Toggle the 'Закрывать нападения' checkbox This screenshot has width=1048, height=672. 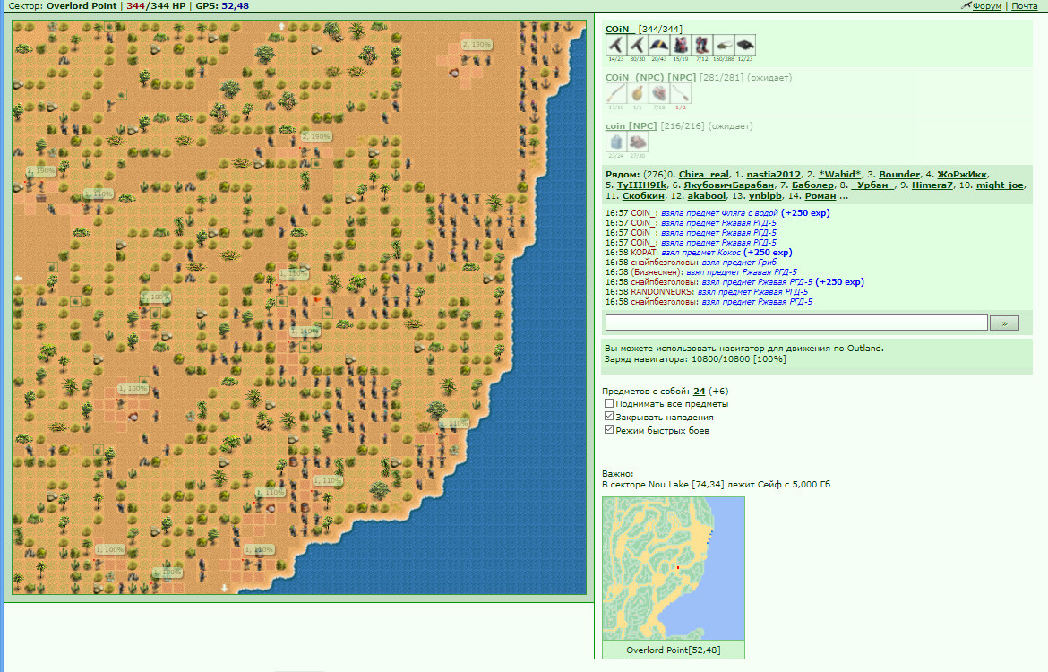(609, 417)
